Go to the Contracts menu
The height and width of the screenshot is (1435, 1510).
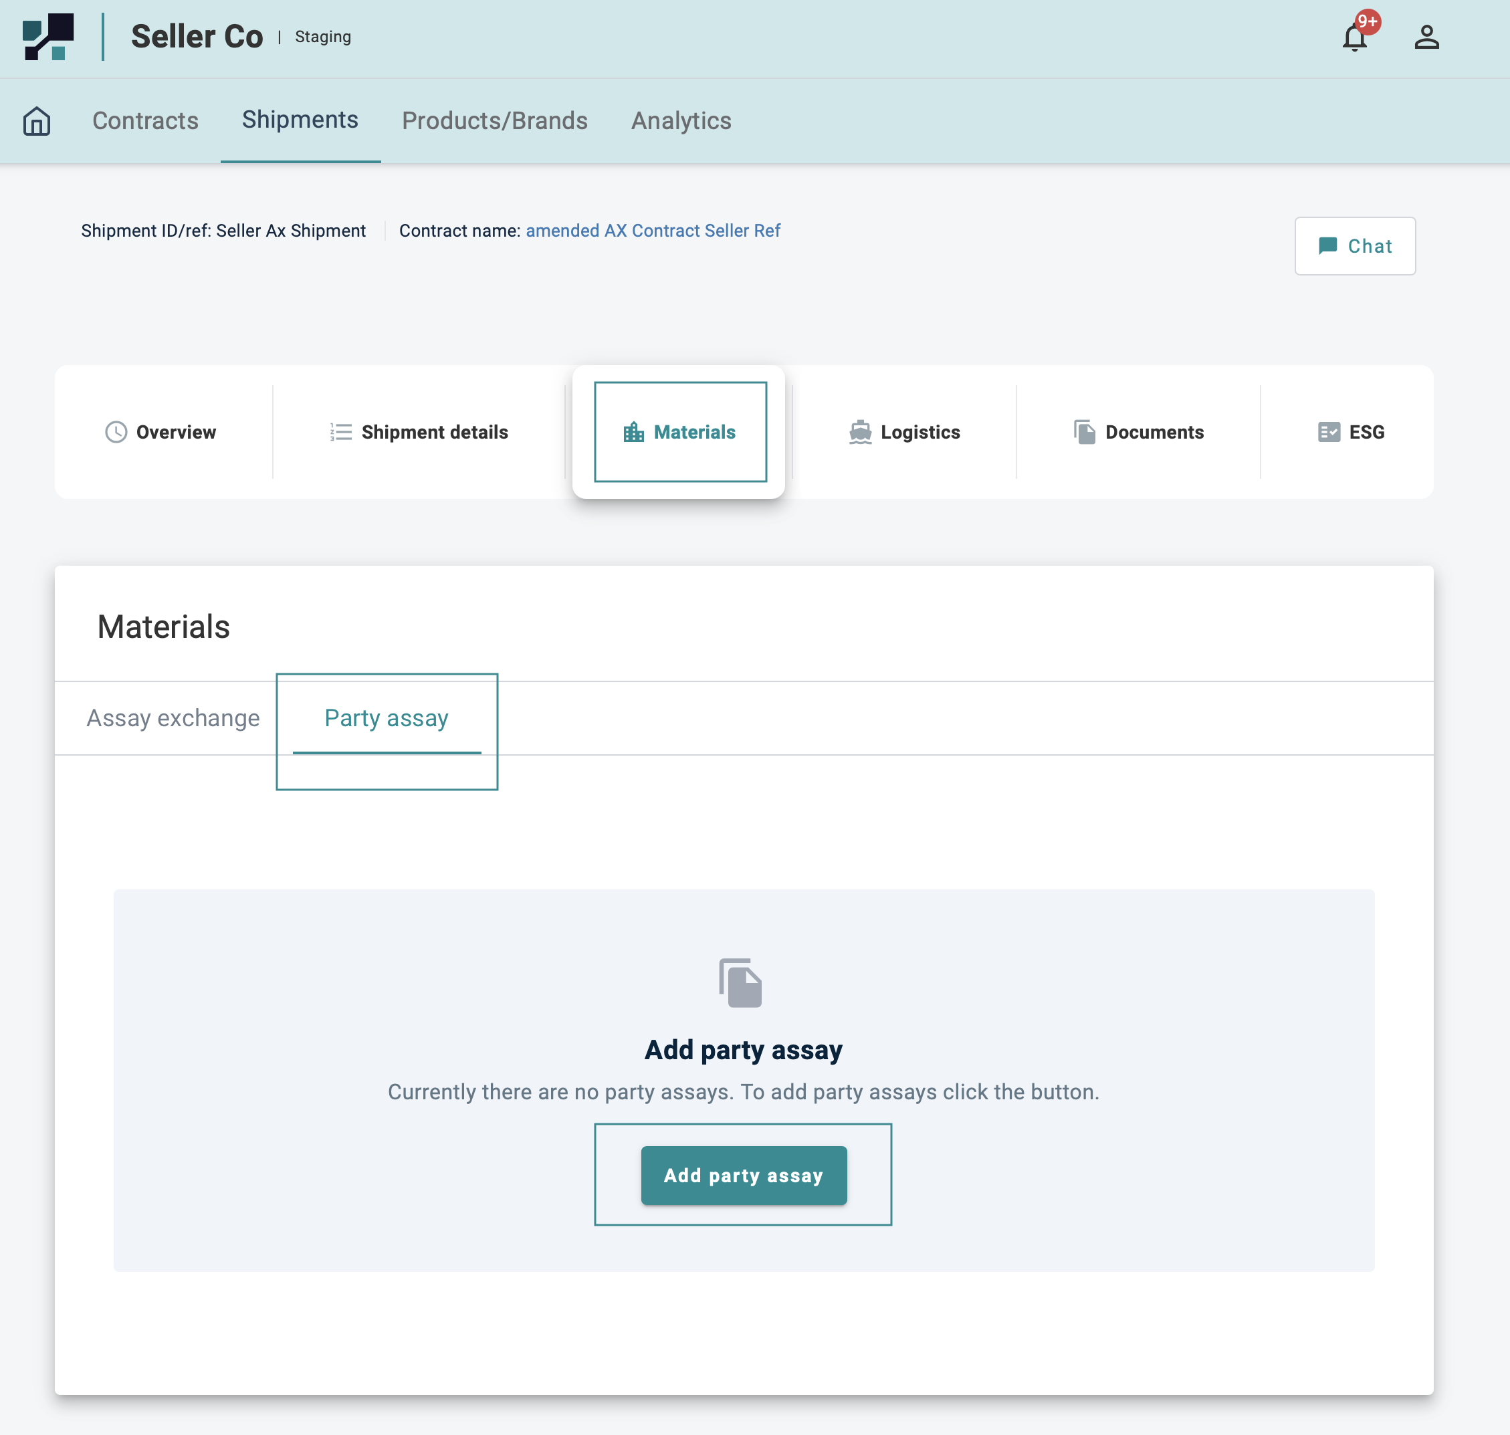pos(145,121)
